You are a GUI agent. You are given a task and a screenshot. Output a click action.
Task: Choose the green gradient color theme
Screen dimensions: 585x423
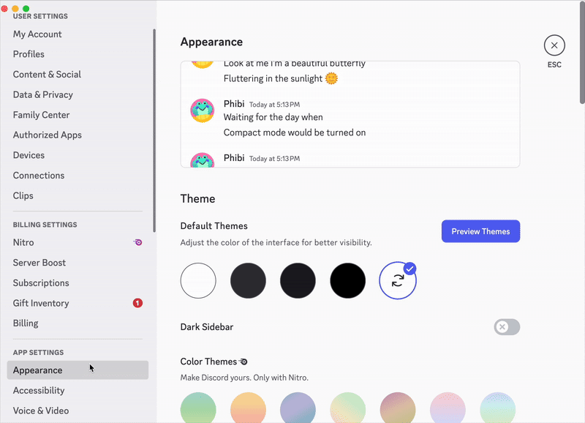(x=198, y=408)
